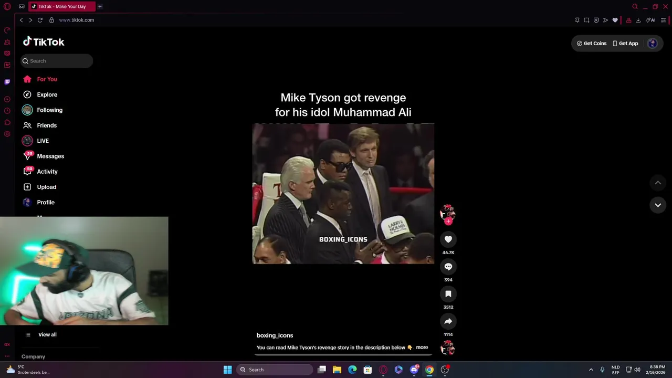The width and height of the screenshot is (672, 378).
Task: Click the Windows taskbar Search box
Action: [x=275, y=370]
